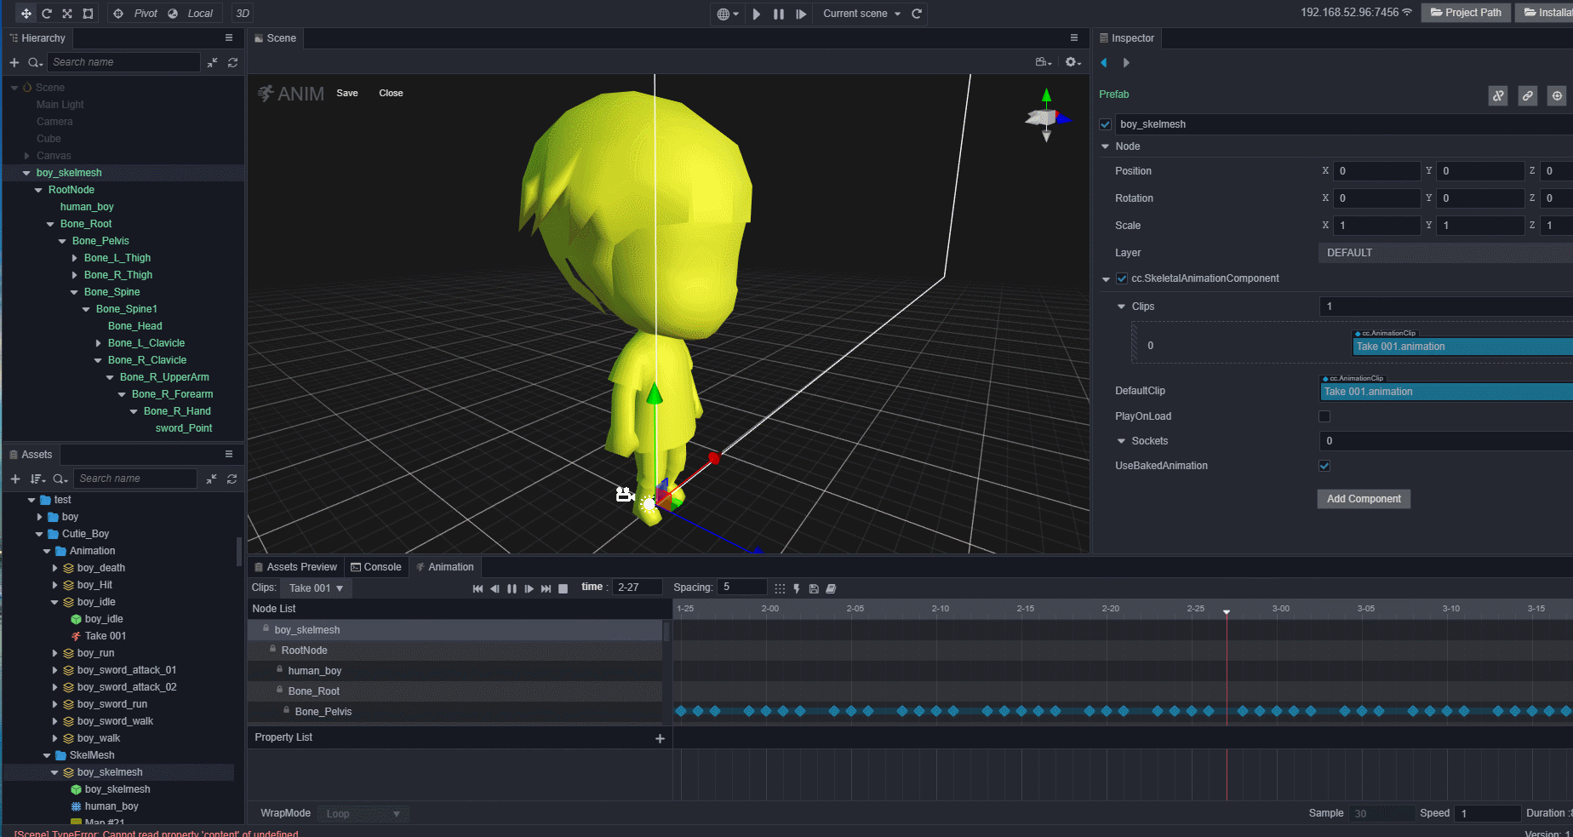Screen dimensions: 1573x837
Task: Enable the PlayOnLoad checkbox
Action: (x=1324, y=416)
